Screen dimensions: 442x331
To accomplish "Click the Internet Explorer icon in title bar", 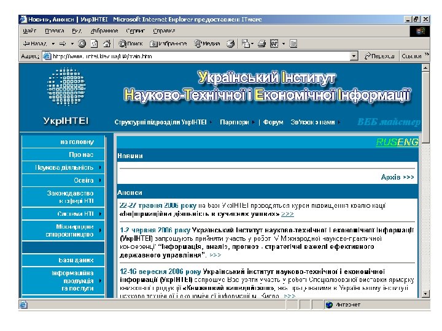I will 23,19.
